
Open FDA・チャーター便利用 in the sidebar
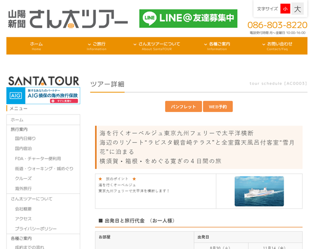point(38,159)
